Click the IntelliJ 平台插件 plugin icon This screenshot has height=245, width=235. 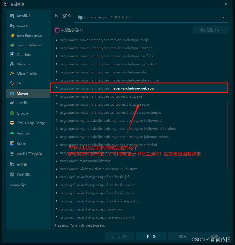(12, 154)
